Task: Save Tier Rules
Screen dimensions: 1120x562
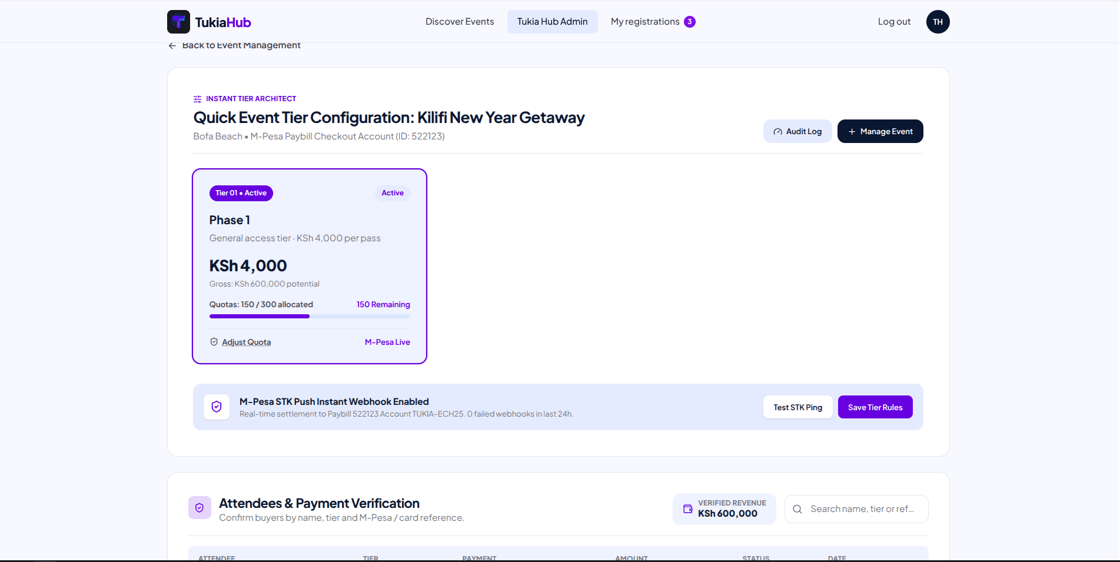Action: (875, 407)
